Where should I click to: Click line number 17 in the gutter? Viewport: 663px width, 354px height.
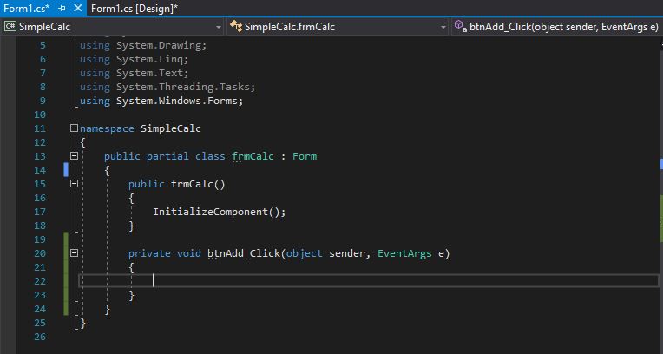pos(39,212)
